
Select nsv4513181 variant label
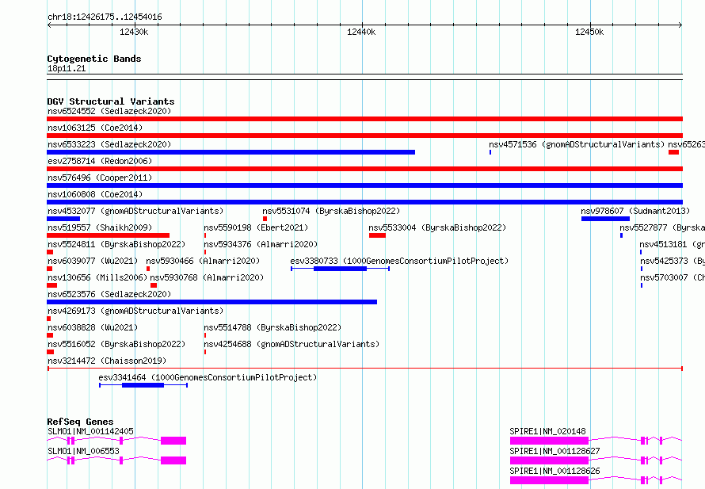click(x=673, y=244)
